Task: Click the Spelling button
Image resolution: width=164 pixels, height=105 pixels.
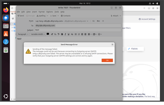Action: click(41, 16)
